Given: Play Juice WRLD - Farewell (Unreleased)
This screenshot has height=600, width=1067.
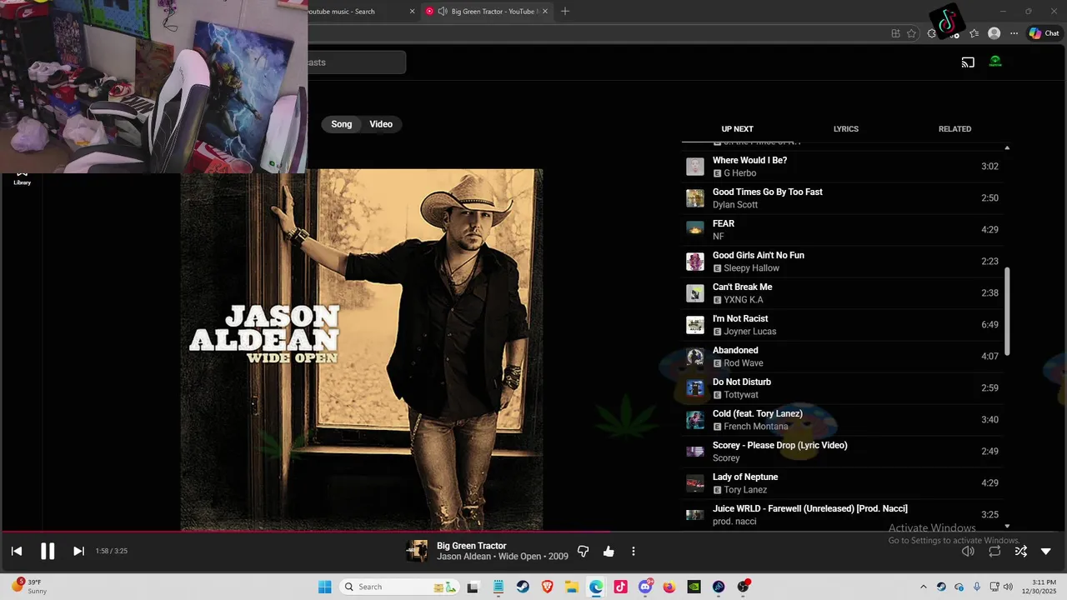Looking at the screenshot, I should 843,515.
